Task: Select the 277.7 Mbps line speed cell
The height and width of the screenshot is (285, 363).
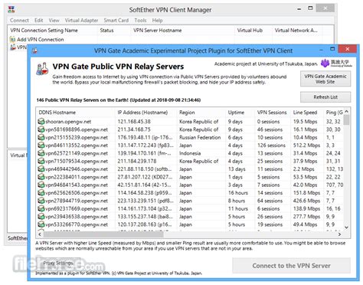Action: [x=306, y=217]
